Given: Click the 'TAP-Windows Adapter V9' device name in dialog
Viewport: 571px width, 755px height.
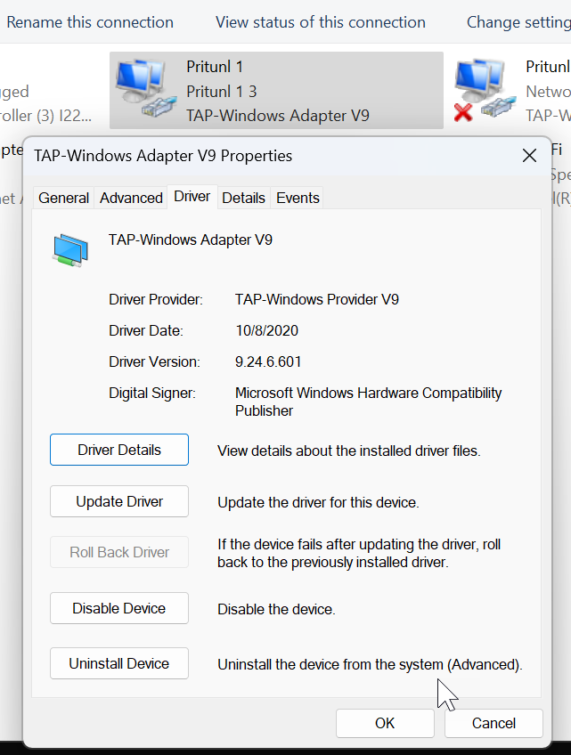Looking at the screenshot, I should click(x=191, y=239).
